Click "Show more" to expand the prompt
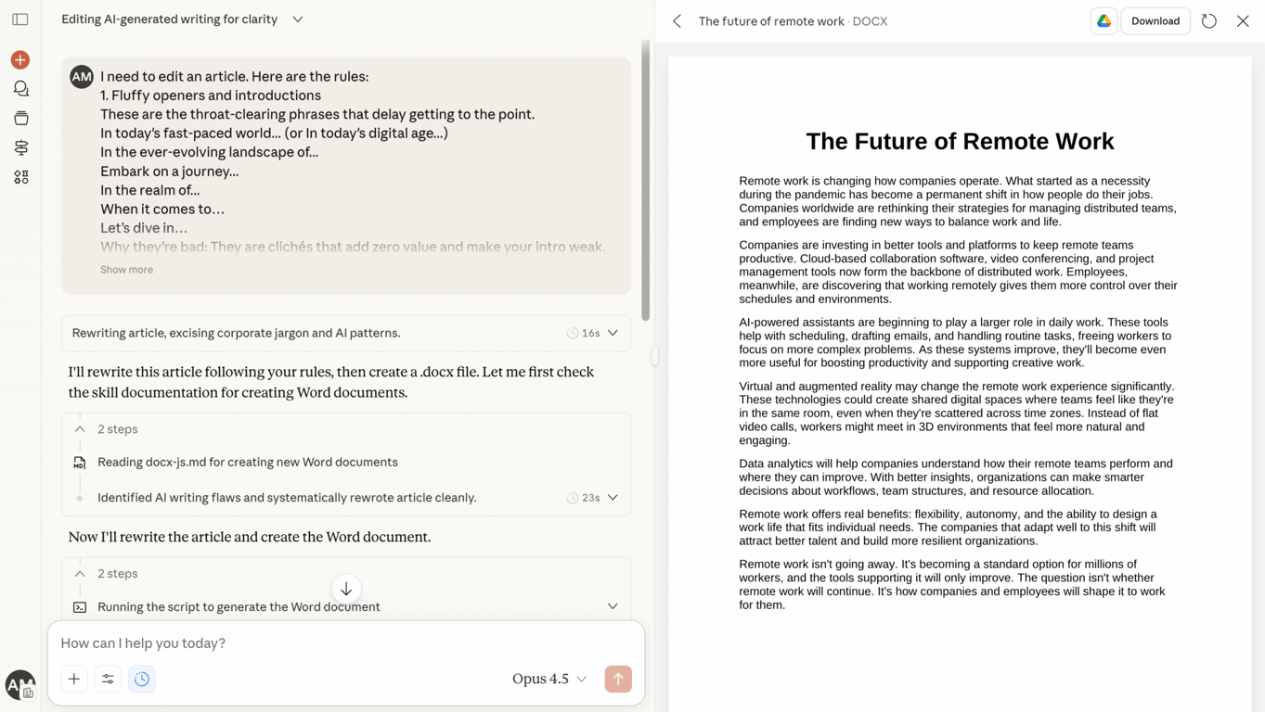 pyautogui.click(x=126, y=269)
